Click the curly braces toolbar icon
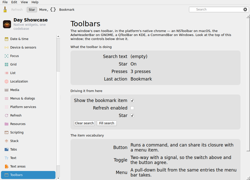Viewport: 250px width, 180px height. click(53, 9)
